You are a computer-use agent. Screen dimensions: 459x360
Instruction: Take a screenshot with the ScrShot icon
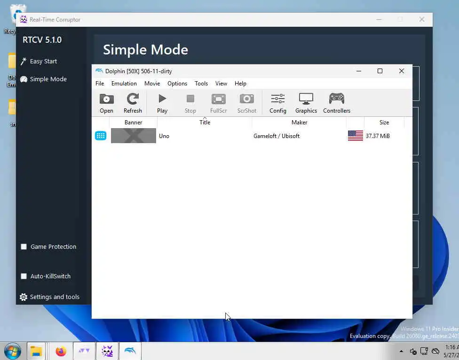click(x=247, y=103)
